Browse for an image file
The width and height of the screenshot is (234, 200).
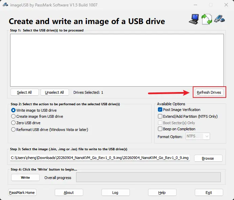click(x=208, y=158)
